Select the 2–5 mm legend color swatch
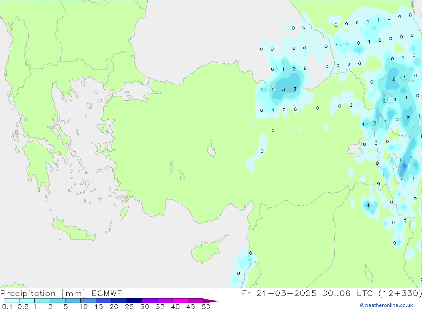 coord(57,301)
